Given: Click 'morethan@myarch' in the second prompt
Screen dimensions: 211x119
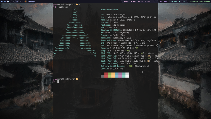Looking at the screenshot, I should tap(66, 79).
